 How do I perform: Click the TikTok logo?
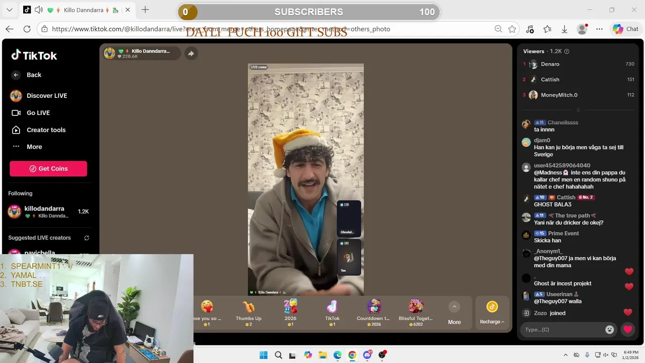coord(34,55)
